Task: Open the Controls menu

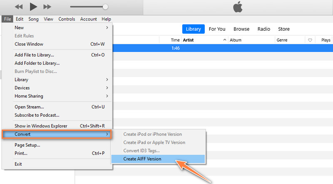Action: (x=67, y=19)
